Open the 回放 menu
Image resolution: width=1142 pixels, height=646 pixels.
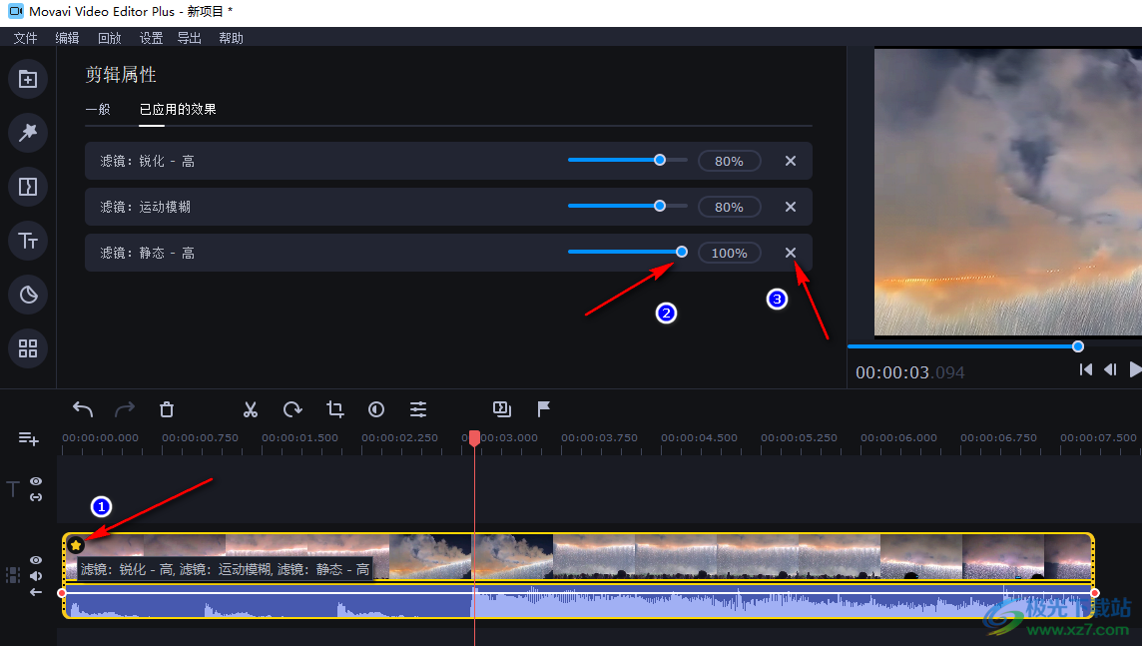(109, 38)
